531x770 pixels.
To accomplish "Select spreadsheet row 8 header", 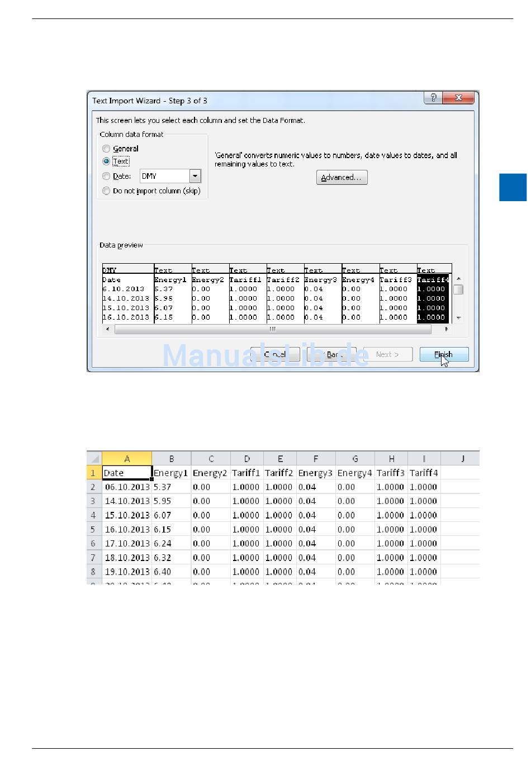I will tap(94, 572).
